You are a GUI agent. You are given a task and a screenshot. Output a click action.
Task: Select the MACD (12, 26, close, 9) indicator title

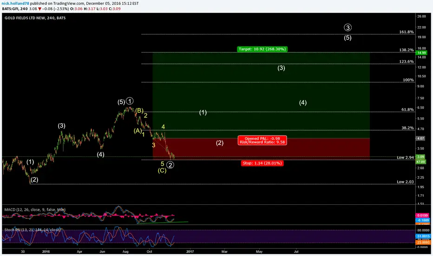[x=35, y=209]
